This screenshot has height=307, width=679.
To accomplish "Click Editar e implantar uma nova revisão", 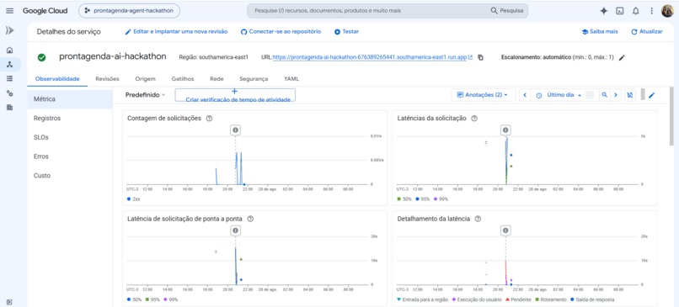I will (x=176, y=32).
